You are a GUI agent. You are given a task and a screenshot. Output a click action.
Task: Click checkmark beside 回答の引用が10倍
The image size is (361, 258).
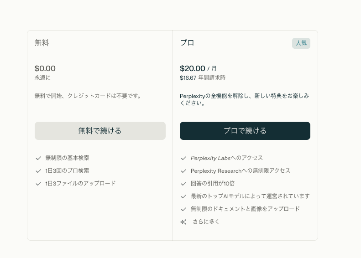pyautogui.click(x=183, y=184)
